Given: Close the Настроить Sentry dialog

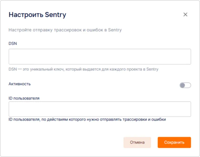Looking at the screenshot, I should click(185, 14).
